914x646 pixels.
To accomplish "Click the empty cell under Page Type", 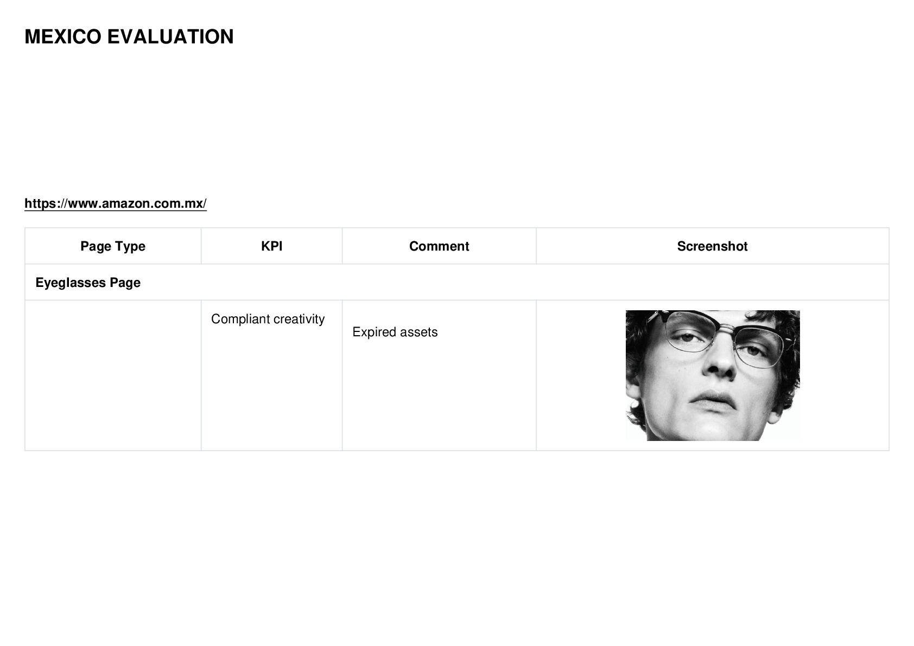I will click(x=113, y=375).
